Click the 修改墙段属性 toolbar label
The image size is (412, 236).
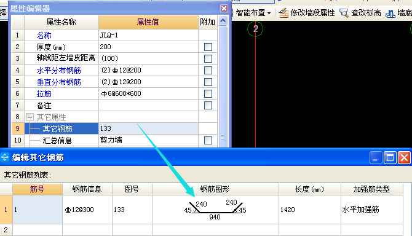coord(312,13)
